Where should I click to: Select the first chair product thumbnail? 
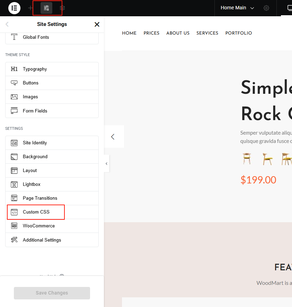(247, 159)
